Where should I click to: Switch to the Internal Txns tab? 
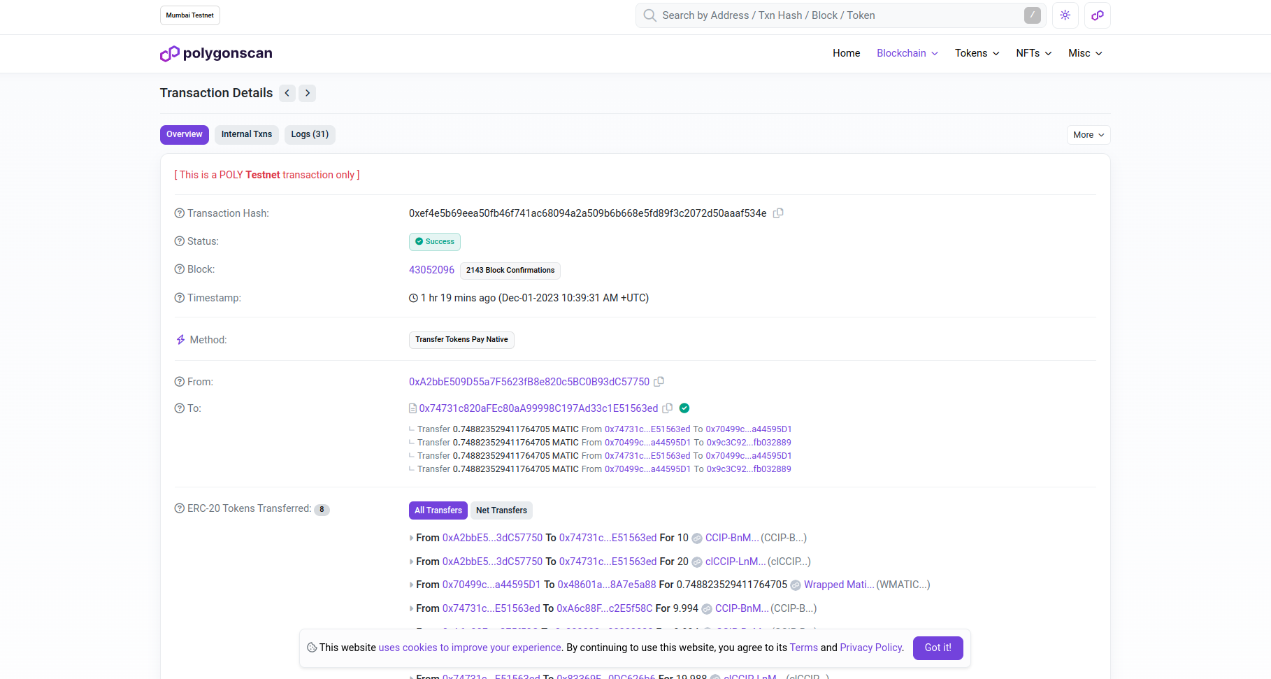246,134
